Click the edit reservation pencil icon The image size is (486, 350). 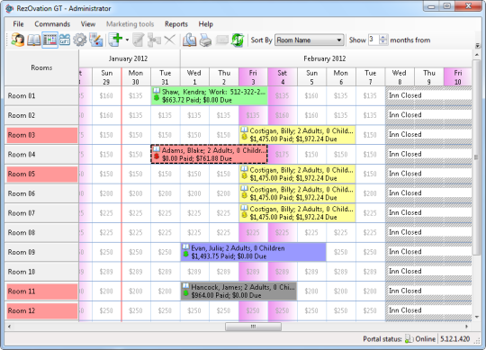139,40
